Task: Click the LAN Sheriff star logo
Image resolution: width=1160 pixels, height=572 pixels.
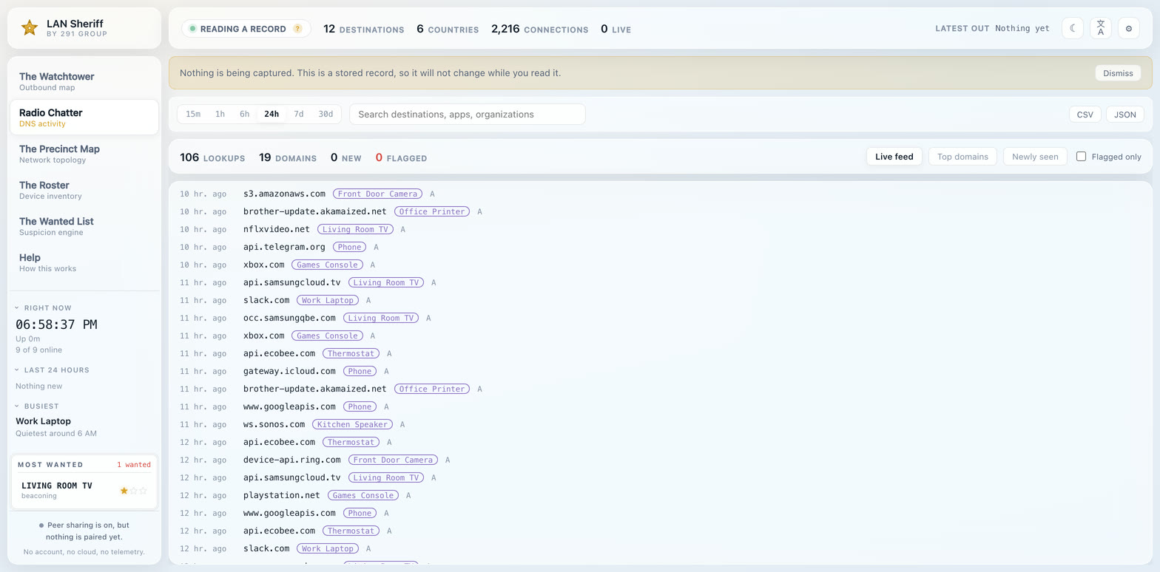Action: click(30, 28)
